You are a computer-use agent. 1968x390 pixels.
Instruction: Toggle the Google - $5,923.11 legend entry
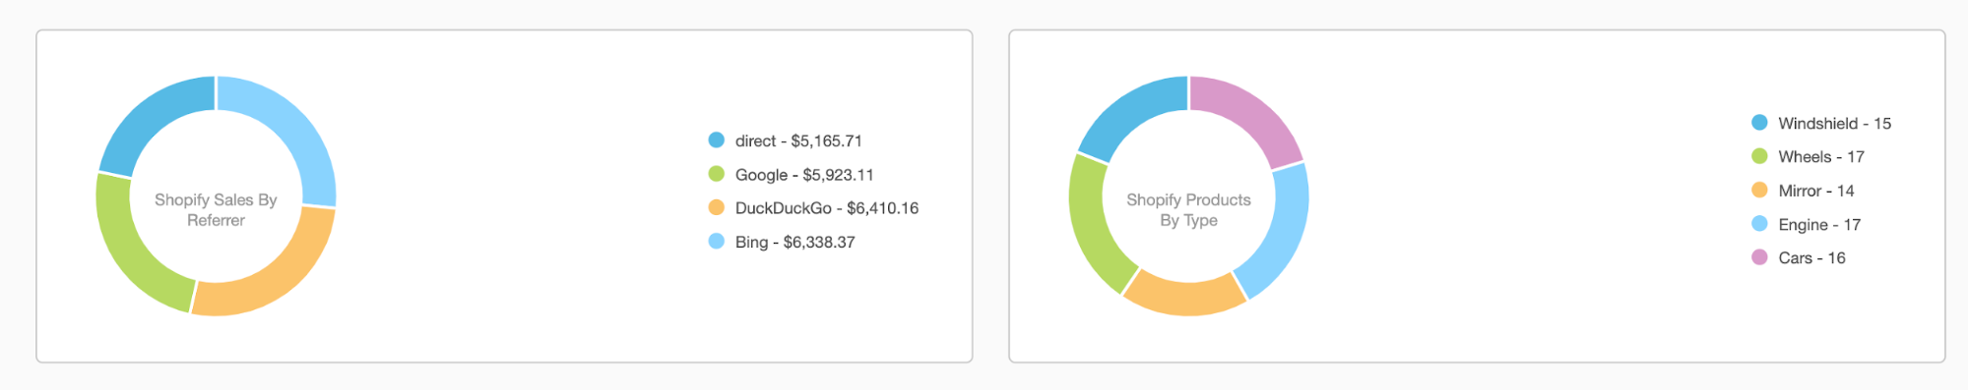pos(792,174)
